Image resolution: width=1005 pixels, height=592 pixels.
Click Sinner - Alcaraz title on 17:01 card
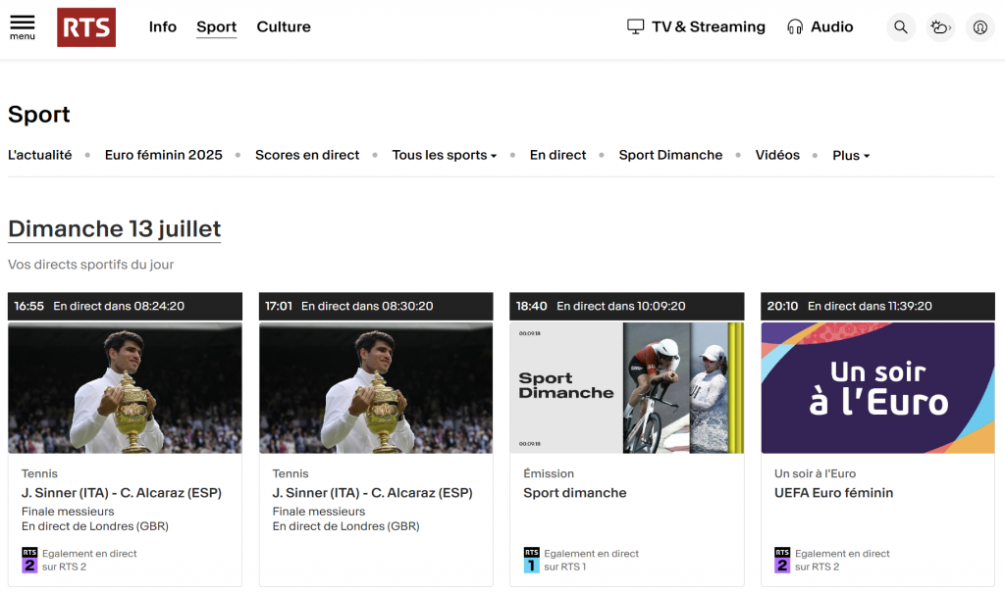[372, 493]
